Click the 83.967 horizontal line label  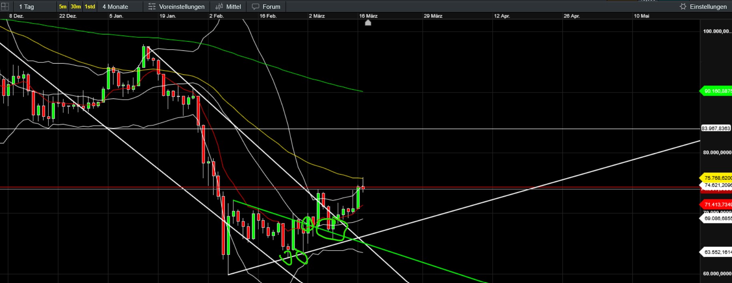716,128
